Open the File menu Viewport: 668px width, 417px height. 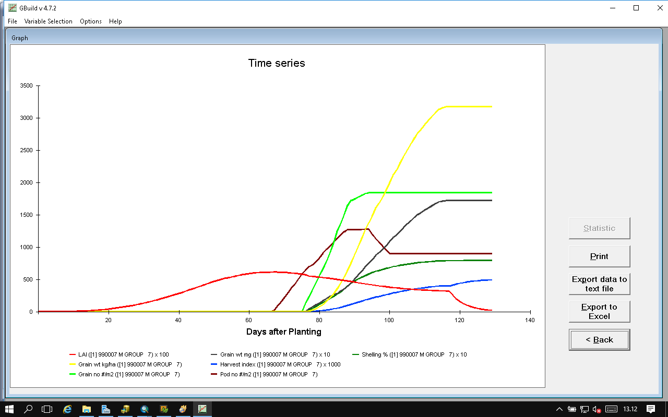click(13, 21)
